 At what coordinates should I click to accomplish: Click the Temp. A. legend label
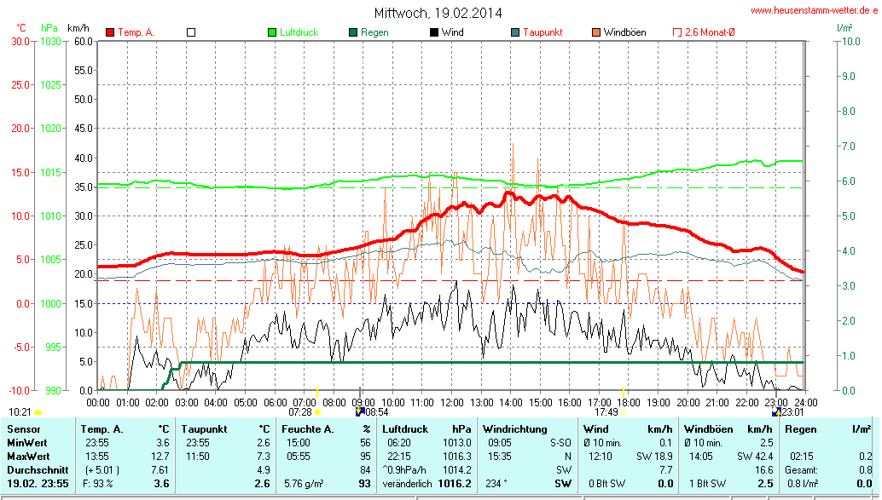(x=136, y=32)
